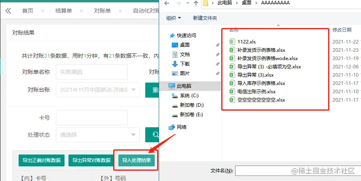Close the 对账单 tab

click(x=120, y=11)
